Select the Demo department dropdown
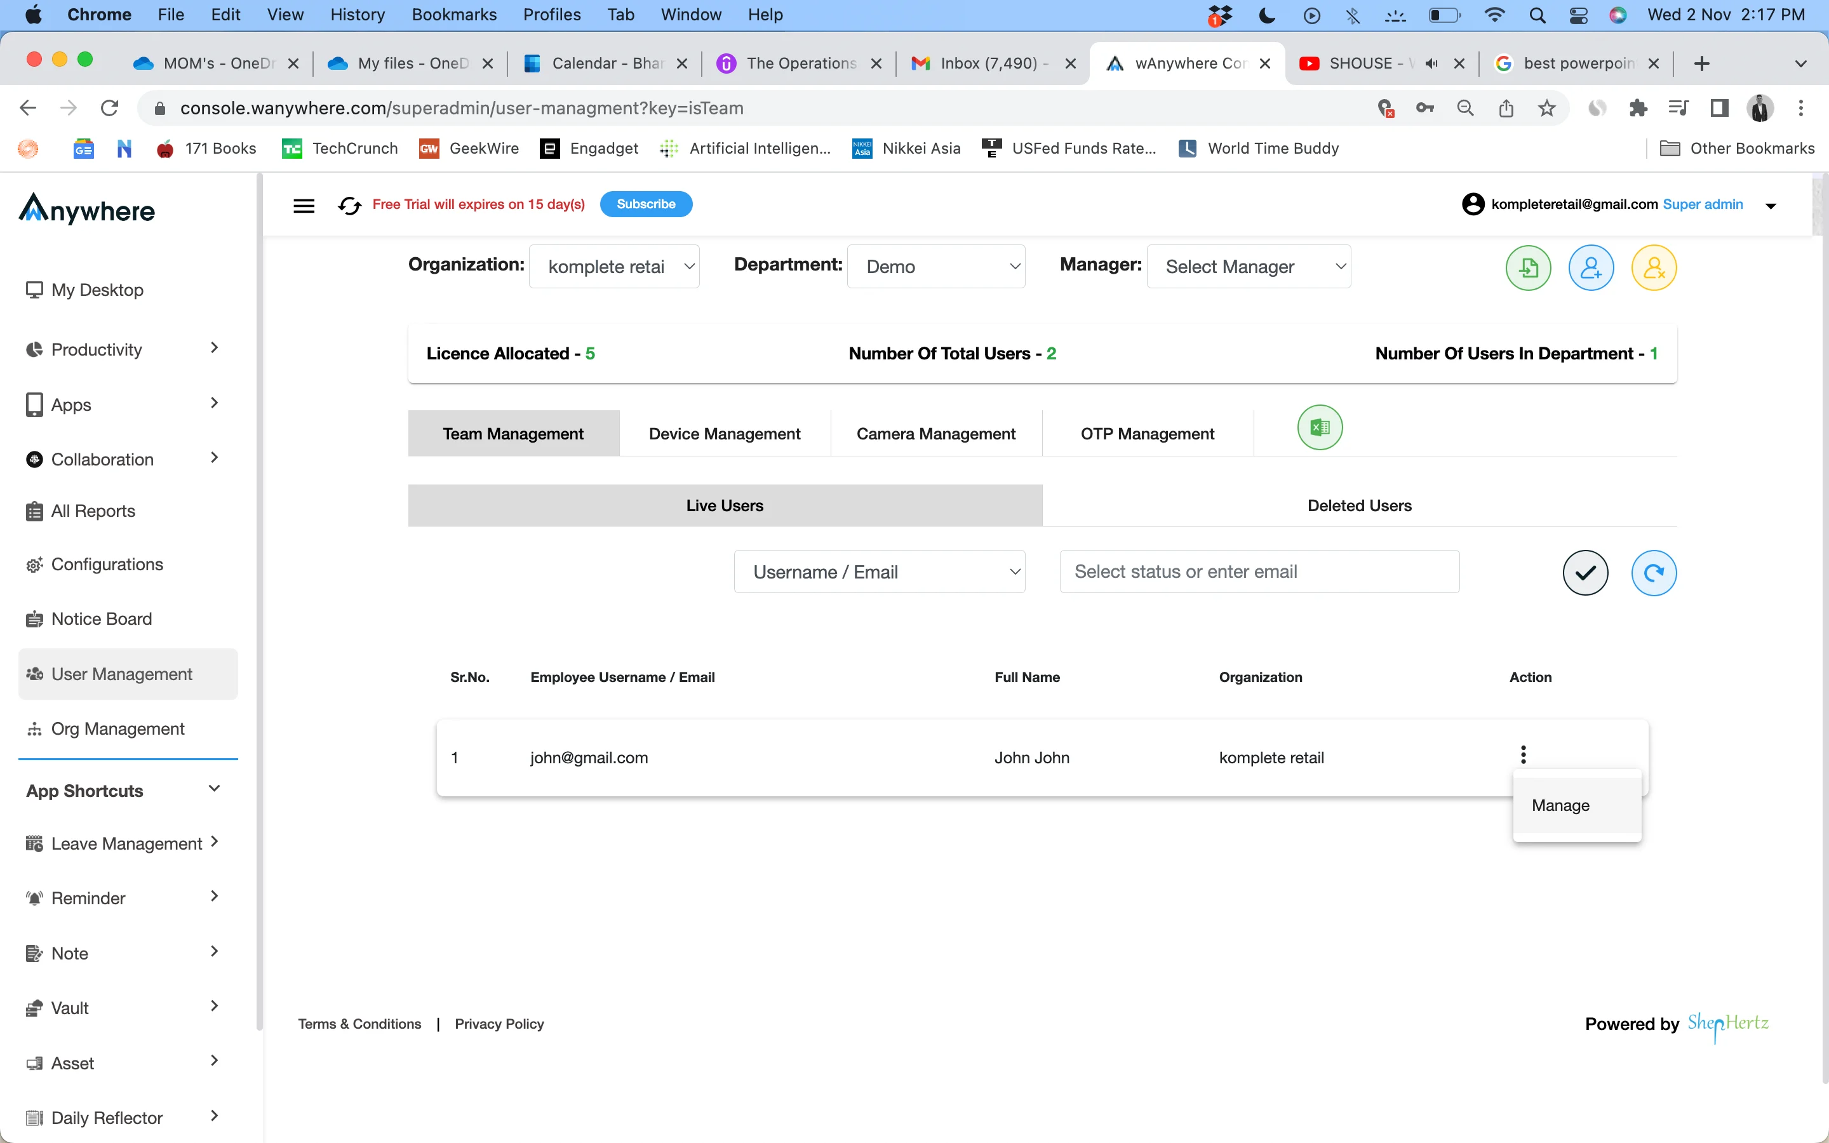1829x1143 pixels. [940, 266]
